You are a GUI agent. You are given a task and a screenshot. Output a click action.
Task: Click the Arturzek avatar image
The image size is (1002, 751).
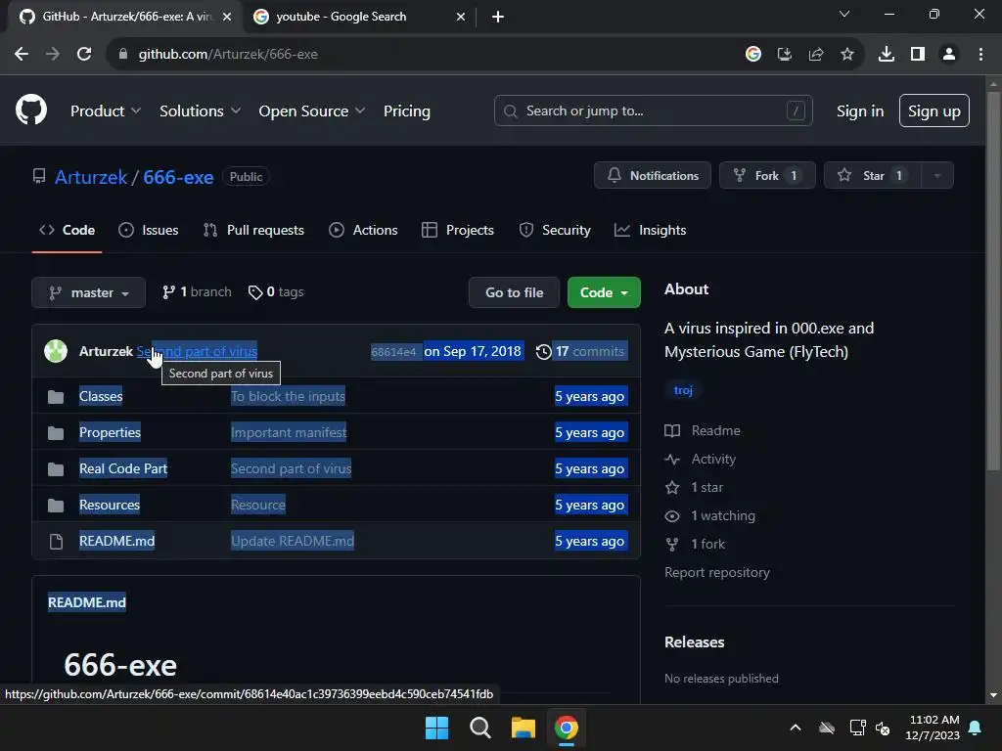pyautogui.click(x=56, y=351)
